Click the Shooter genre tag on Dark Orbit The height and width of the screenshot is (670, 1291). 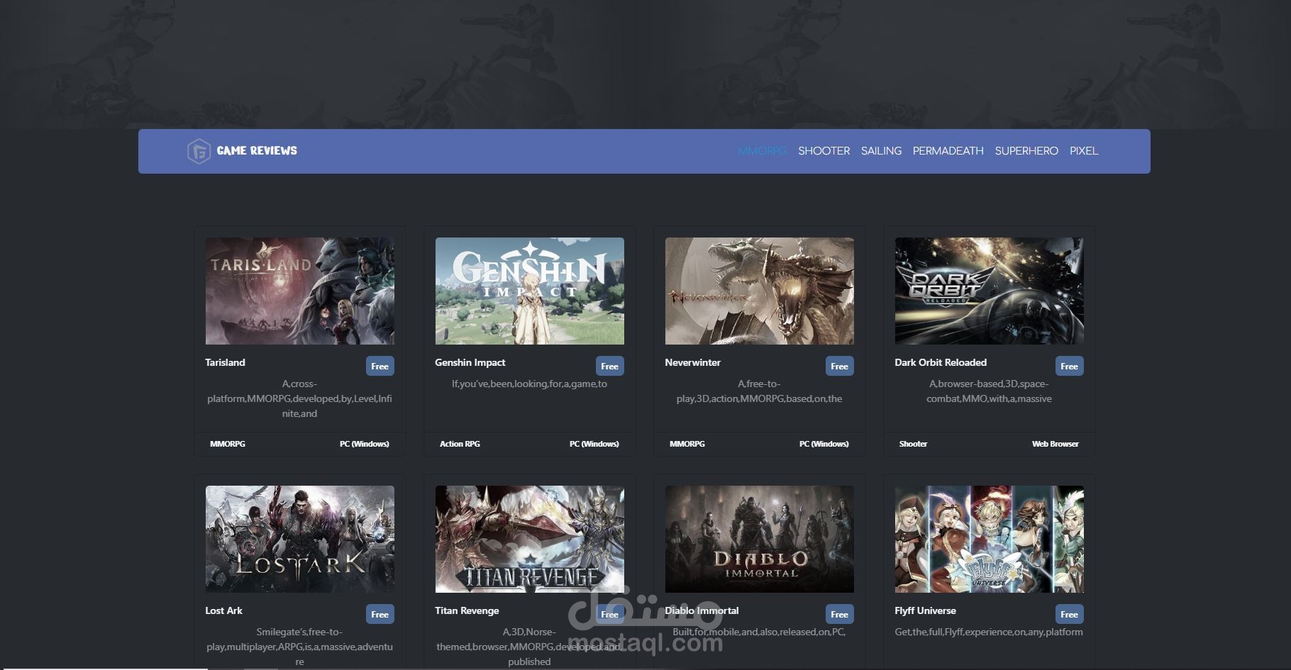click(x=913, y=444)
